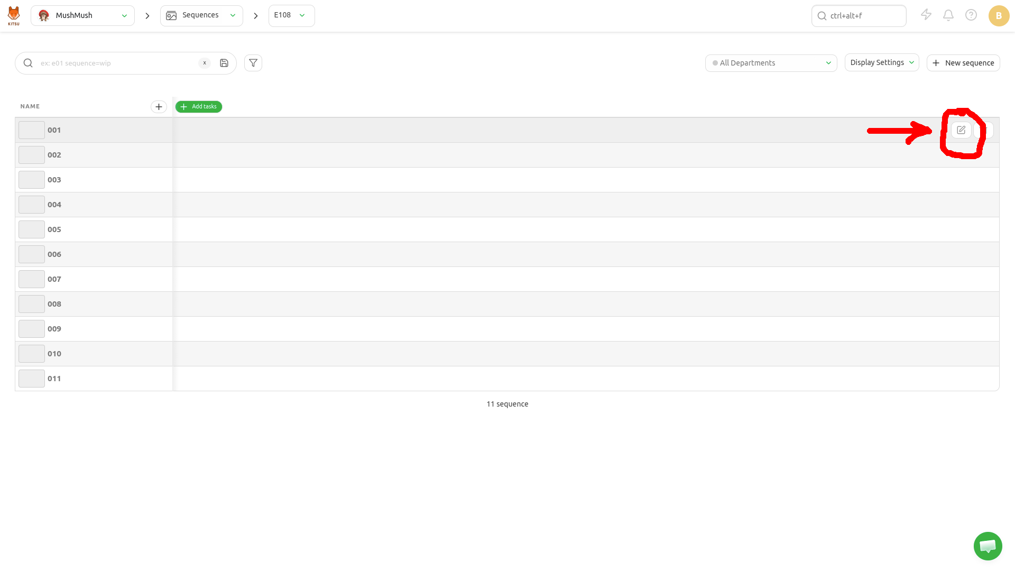Select sequence 002 name

pos(54,155)
